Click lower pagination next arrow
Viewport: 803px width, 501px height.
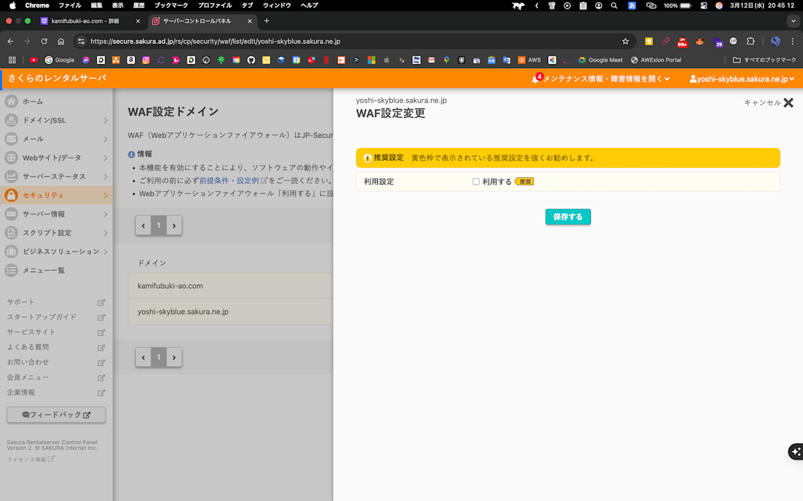point(174,357)
